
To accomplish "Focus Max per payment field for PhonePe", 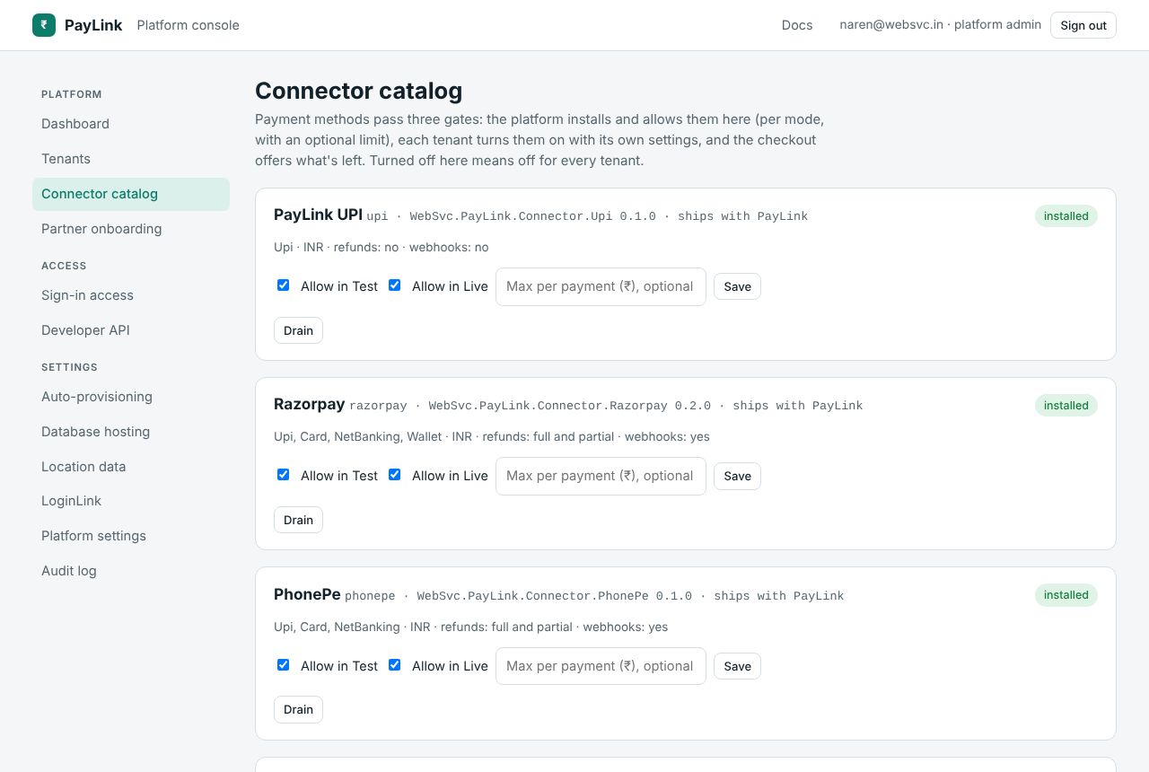I will 601,666.
